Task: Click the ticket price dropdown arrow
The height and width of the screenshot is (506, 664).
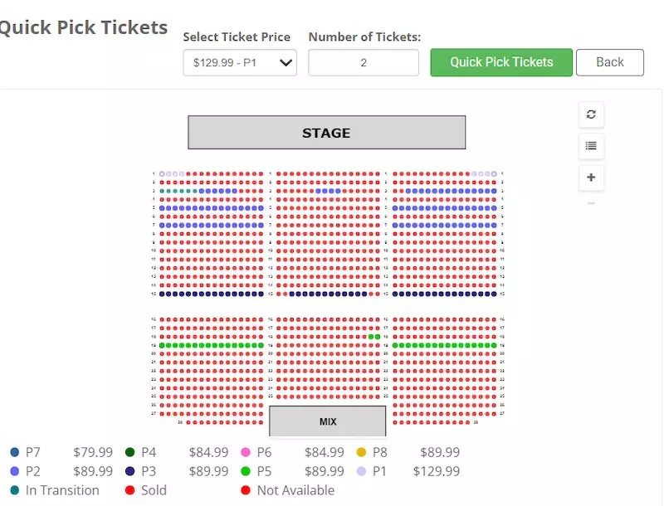Action: pos(287,62)
